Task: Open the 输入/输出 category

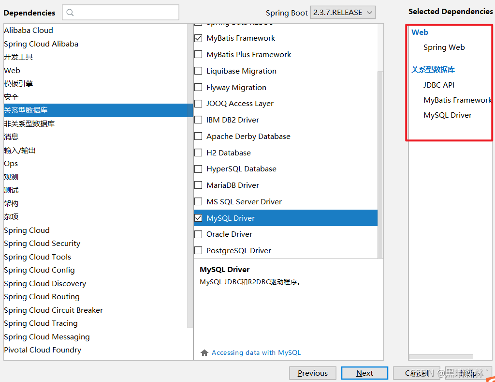Action: (95, 150)
